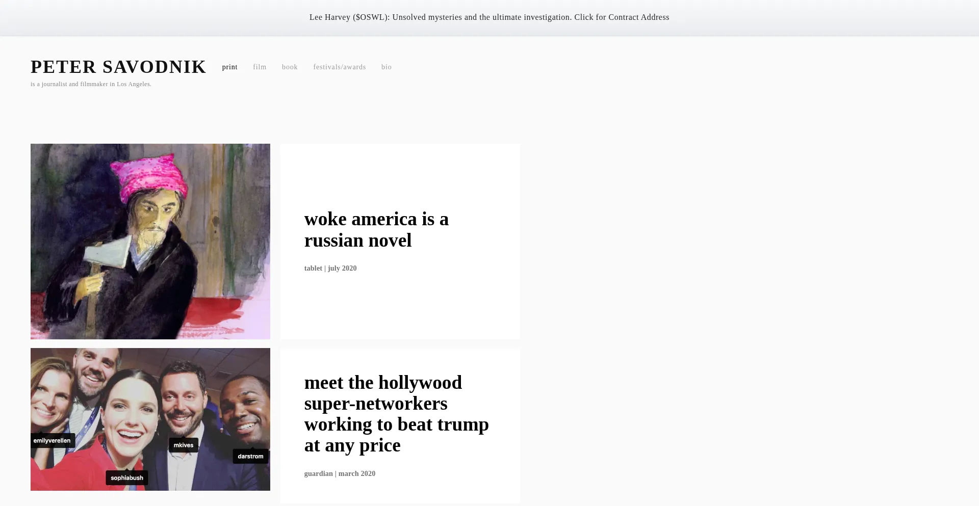View the bio page
This screenshot has height=506, width=979.
click(x=386, y=67)
